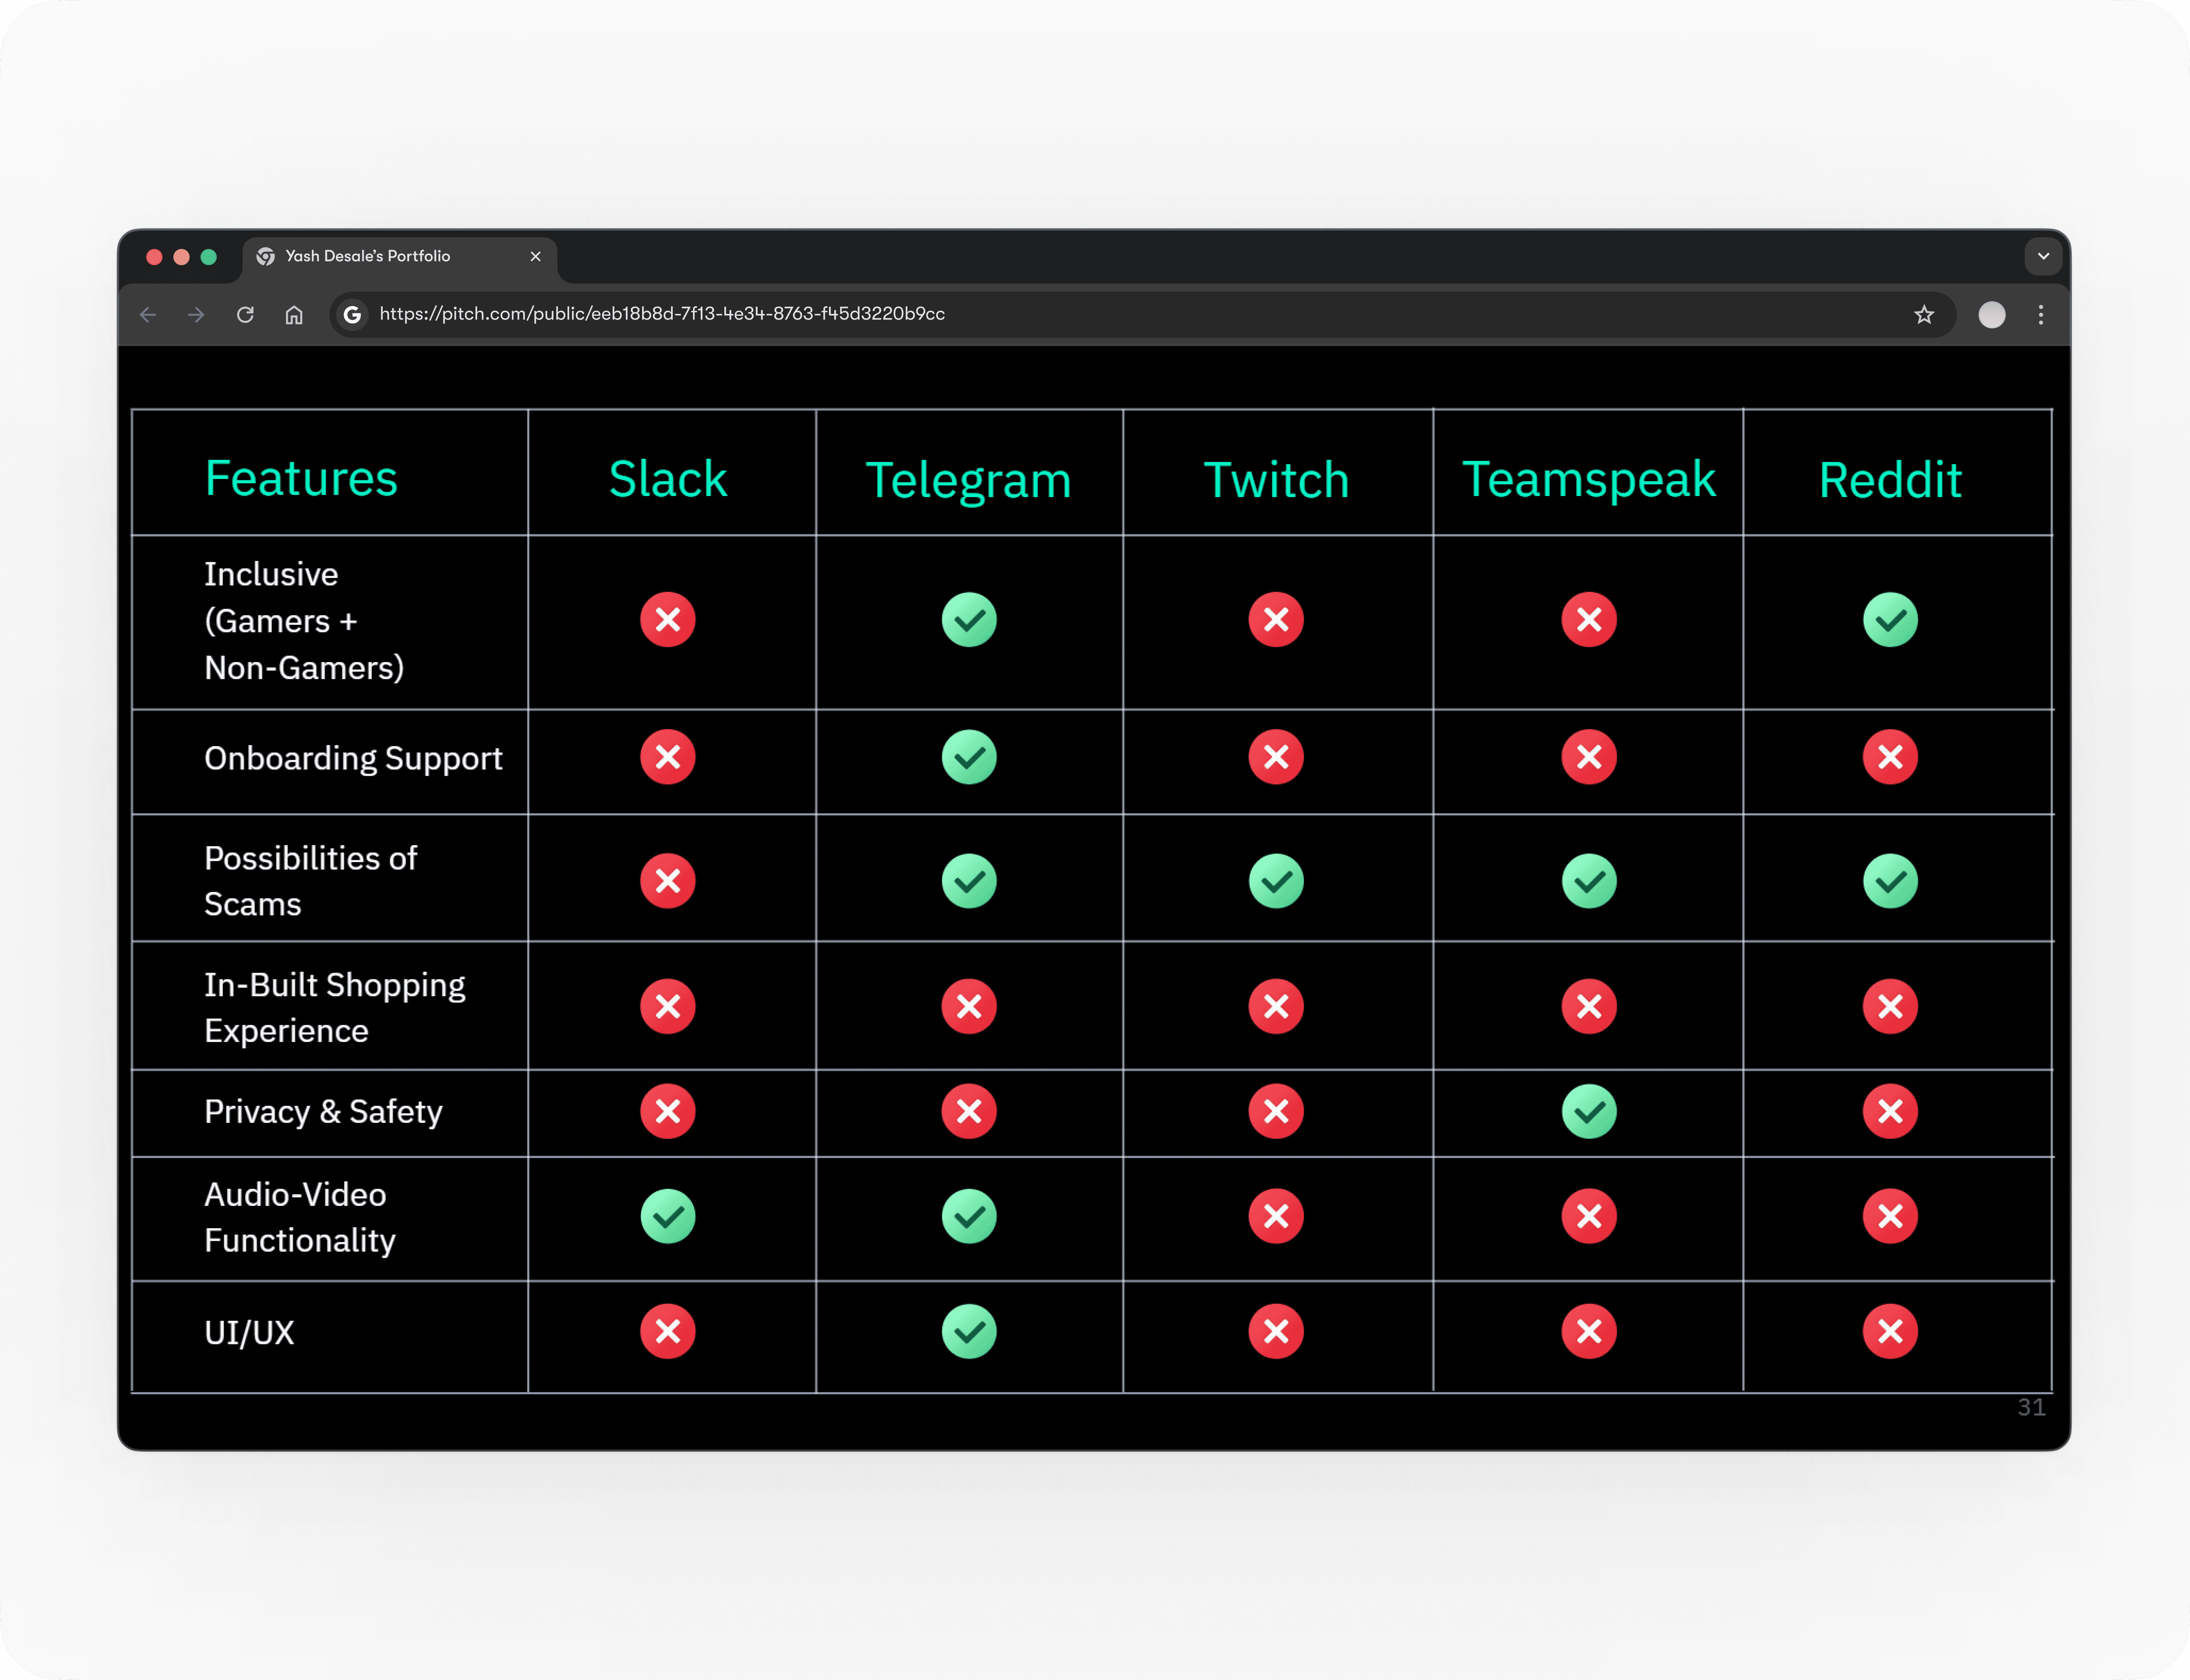Click Slack's Audio-Video Functionality green check

pyautogui.click(x=668, y=1216)
